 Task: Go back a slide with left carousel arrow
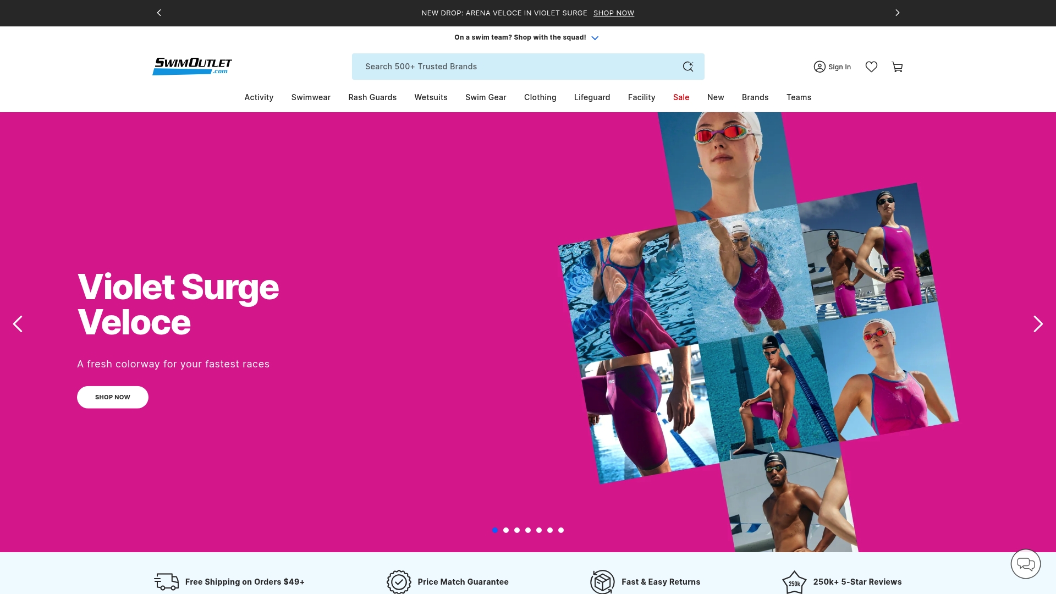tap(18, 324)
